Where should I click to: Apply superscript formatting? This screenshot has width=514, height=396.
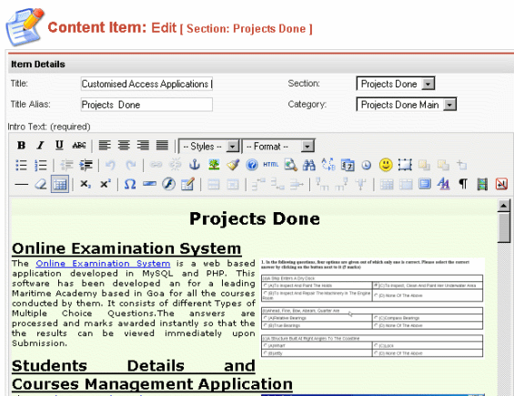click(106, 185)
